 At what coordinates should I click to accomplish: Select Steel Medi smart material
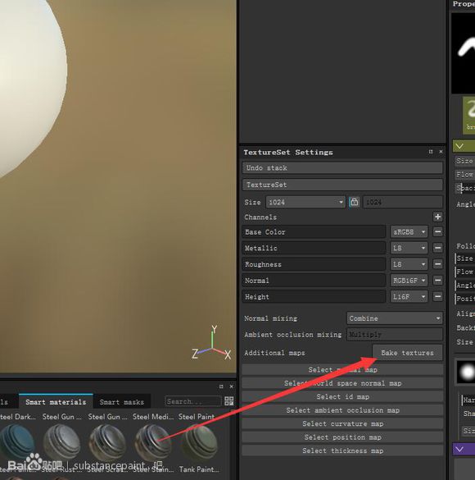coord(152,442)
